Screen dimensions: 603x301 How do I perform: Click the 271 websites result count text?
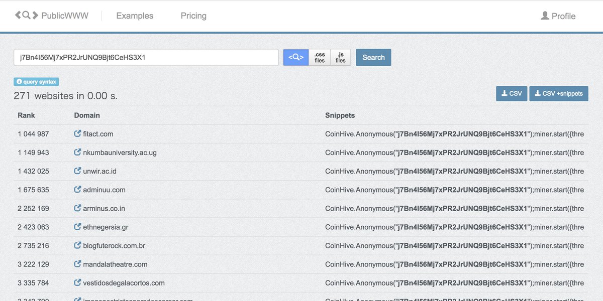65,95
